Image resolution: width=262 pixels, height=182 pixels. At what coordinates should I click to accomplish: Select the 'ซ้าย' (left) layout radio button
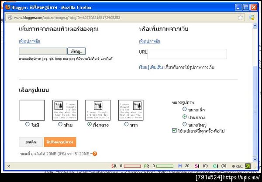coord(60,124)
